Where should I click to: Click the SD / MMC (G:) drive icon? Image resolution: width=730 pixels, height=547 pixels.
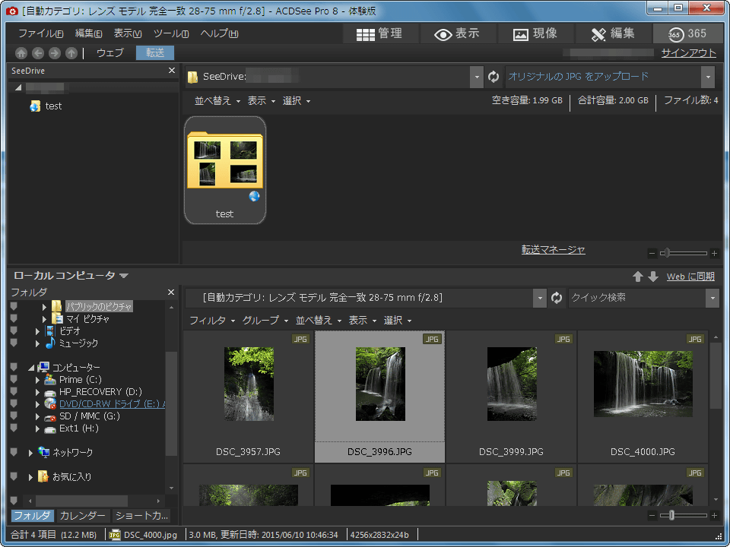[49, 416]
